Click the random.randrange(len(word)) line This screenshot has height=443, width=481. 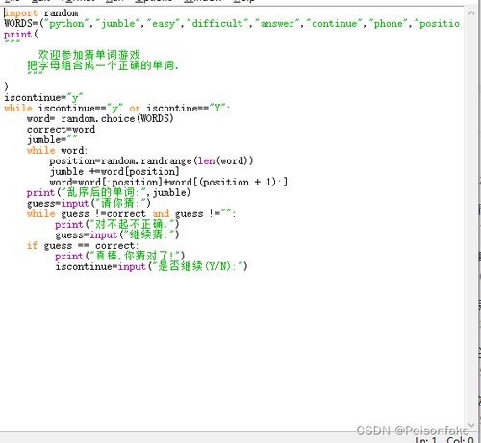pos(151,160)
